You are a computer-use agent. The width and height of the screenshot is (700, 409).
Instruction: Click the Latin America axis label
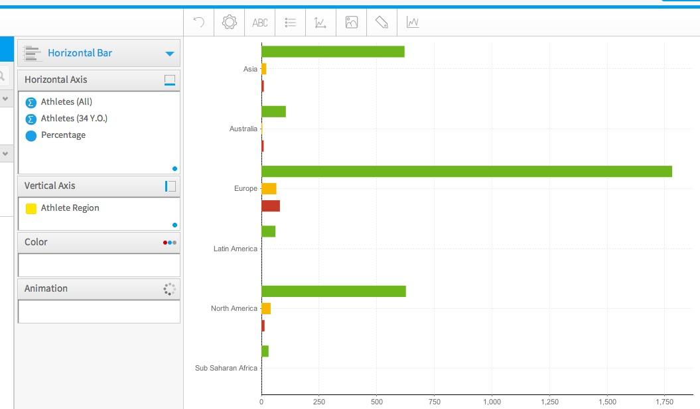click(236, 249)
